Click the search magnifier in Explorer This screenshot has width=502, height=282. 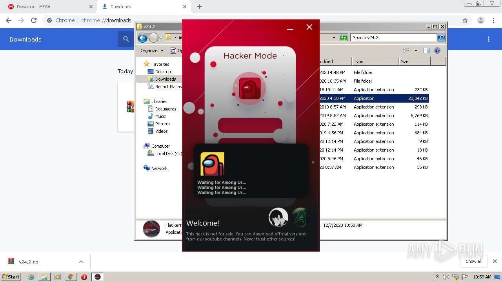[441, 38]
